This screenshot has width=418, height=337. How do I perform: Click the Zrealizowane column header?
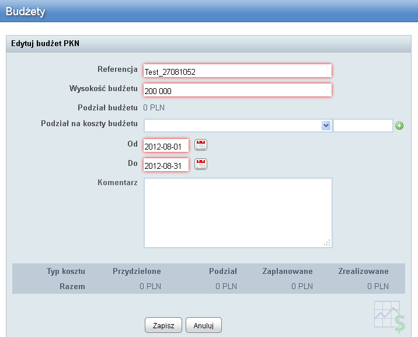(363, 272)
